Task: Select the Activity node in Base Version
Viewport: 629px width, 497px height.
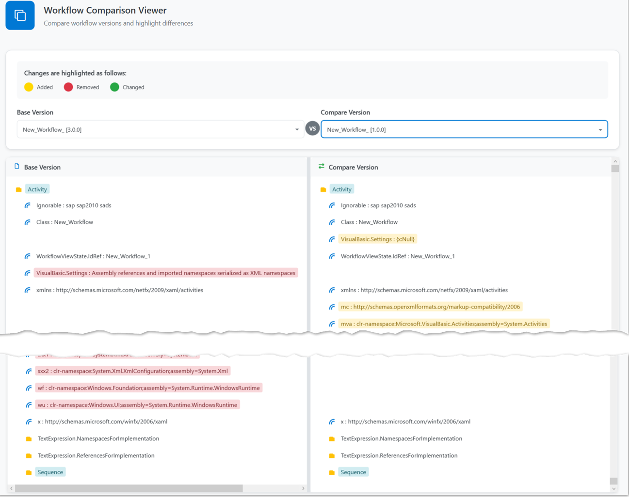Action: [x=37, y=189]
